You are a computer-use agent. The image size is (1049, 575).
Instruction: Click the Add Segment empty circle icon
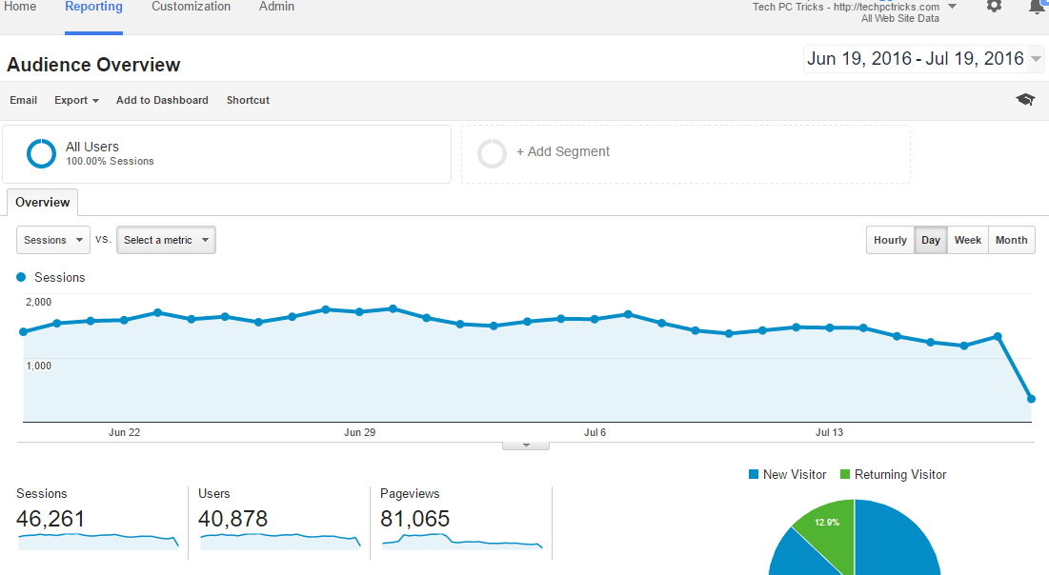(492, 153)
